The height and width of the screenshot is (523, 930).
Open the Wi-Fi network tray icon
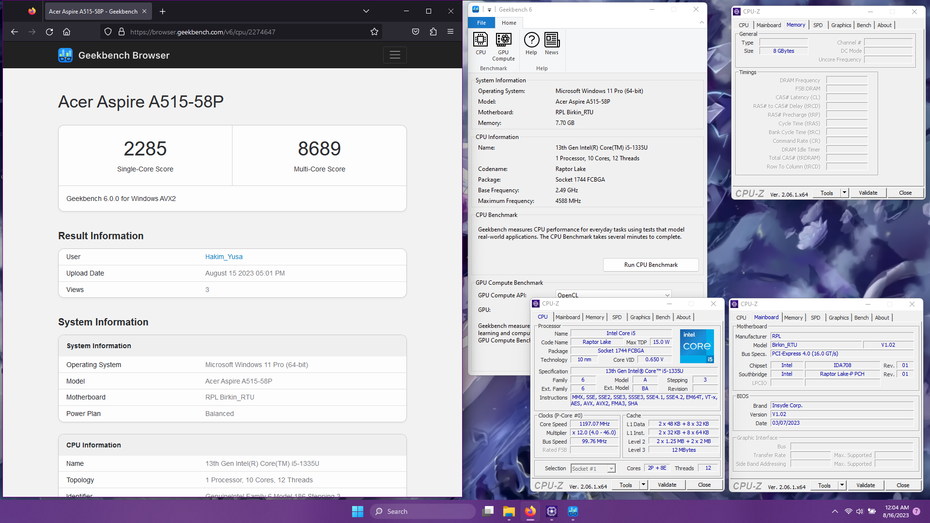coord(849,511)
